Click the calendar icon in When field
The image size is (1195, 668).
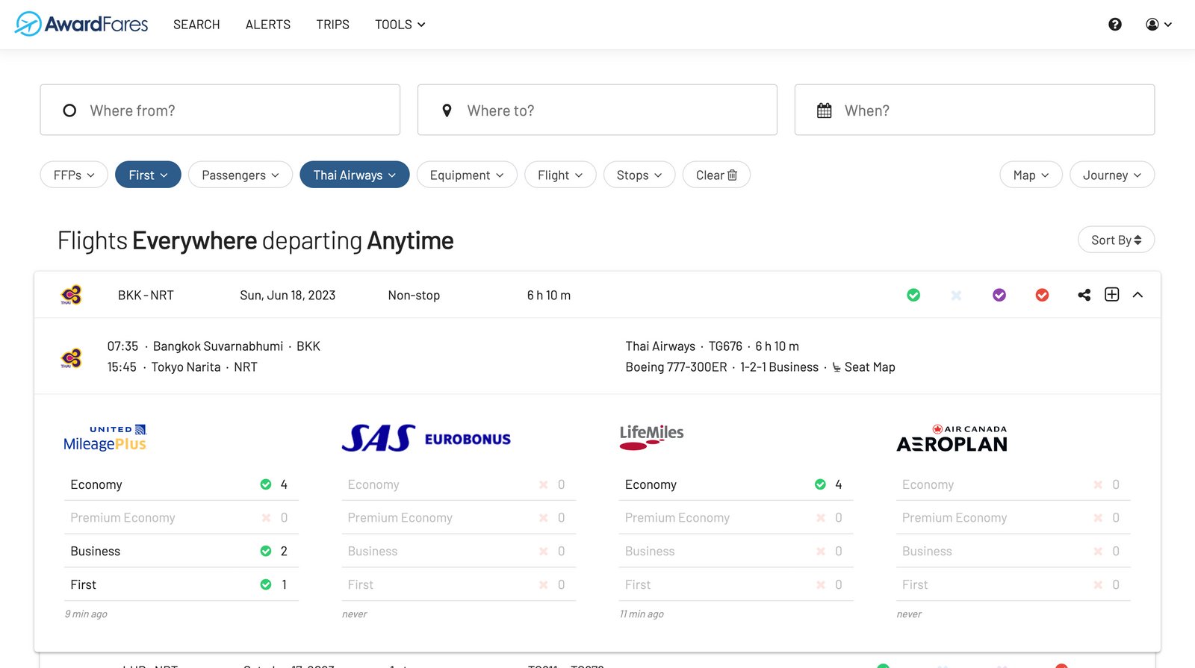[x=825, y=110]
